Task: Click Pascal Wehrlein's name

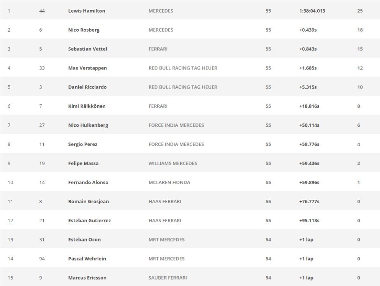Action: tap(87, 259)
